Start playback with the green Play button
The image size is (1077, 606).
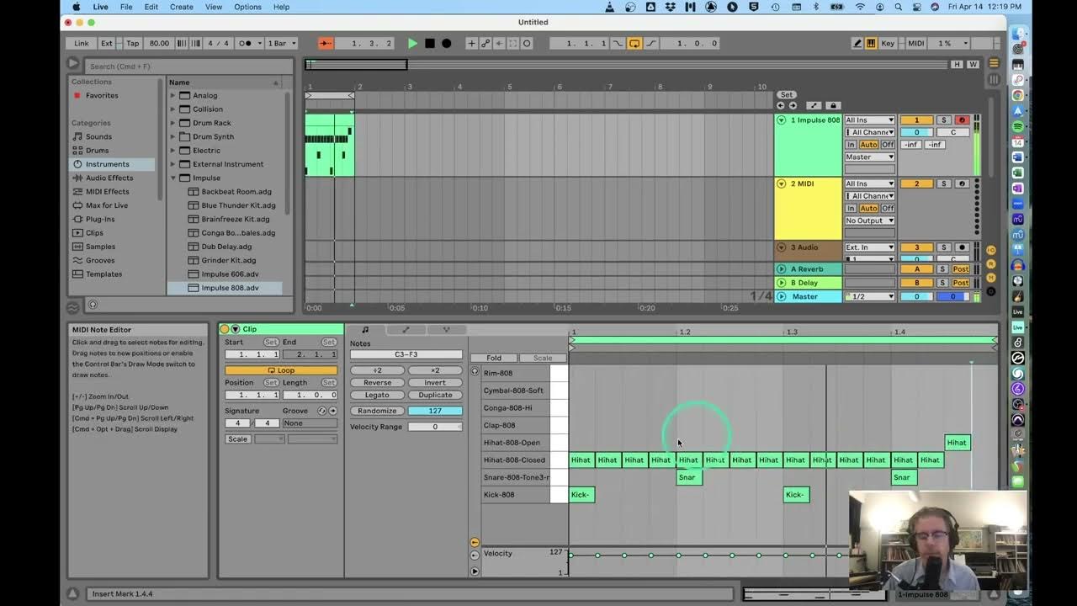click(x=412, y=43)
